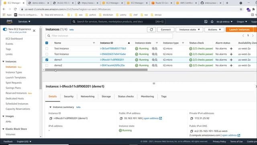Open the account user dropdown
257x145 pixels.
(x=224, y=21)
